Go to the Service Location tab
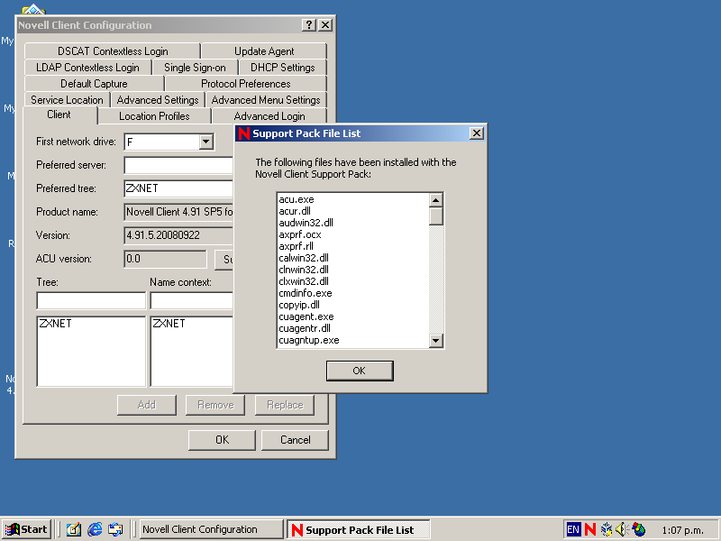Screen dimensions: 721x541 67,100
